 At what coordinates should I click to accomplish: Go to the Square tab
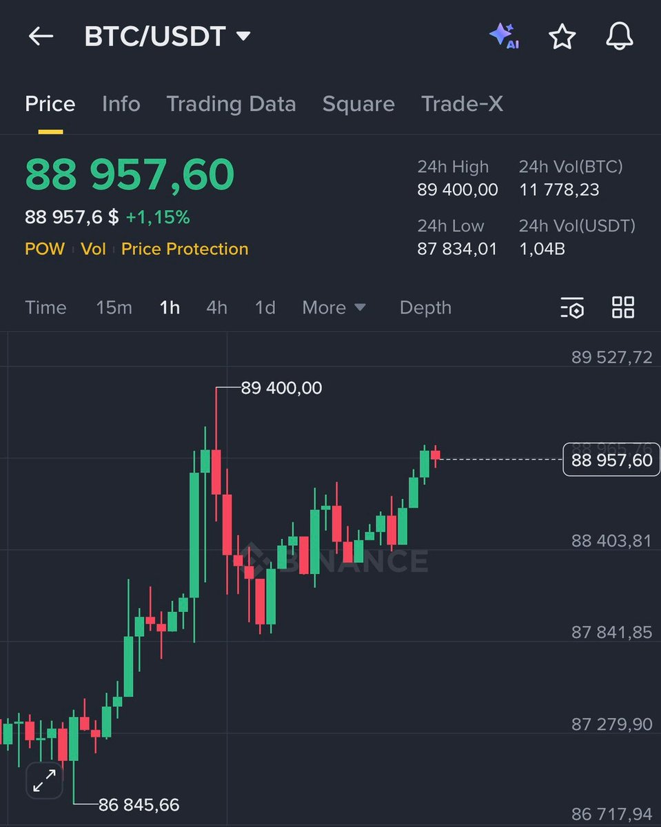click(358, 104)
